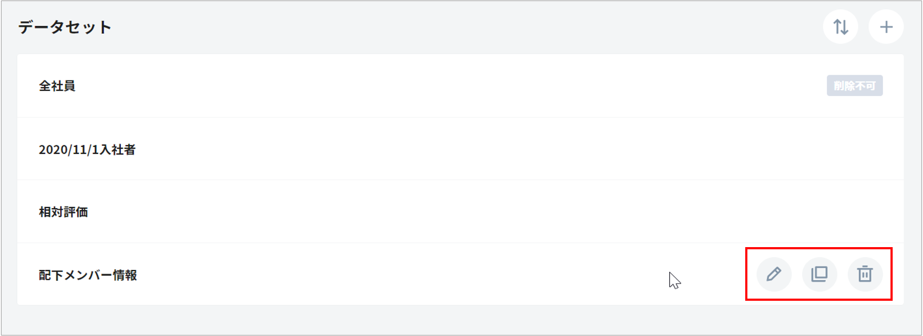The width and height of the screenshot is (923, 336).
Task: Click the 相対評価 label text
Action: (63, 212)
